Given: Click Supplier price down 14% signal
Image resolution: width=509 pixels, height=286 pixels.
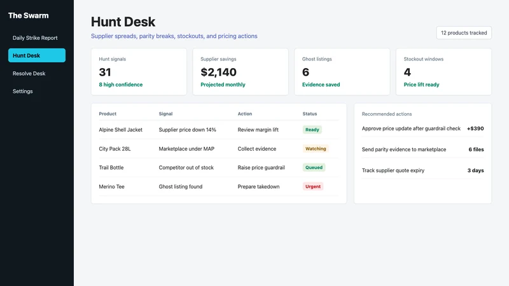Looking at the screenshot, I should coord(187,130).
